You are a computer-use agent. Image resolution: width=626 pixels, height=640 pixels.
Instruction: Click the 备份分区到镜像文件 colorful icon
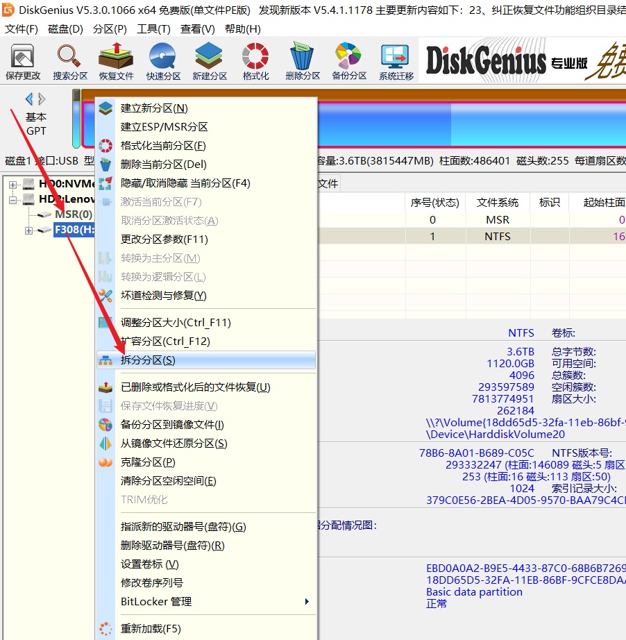tap(105, 425)
